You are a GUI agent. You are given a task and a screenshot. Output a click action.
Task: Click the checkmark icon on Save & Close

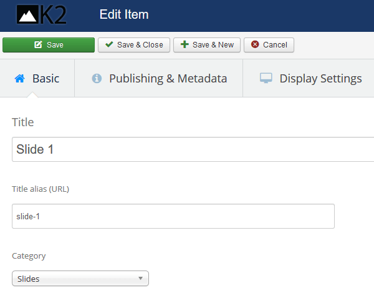point(109,45)
